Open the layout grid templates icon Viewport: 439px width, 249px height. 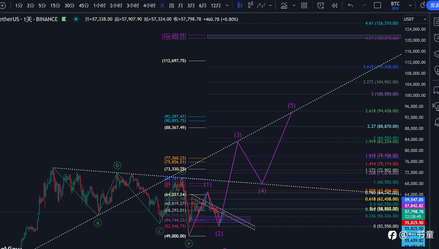[x=304, y=5]
